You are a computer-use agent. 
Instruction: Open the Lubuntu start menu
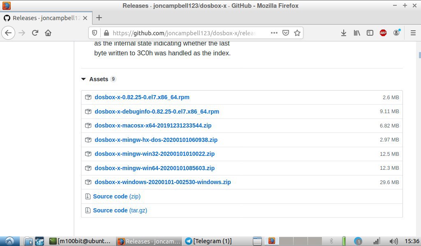click(10, 241)
